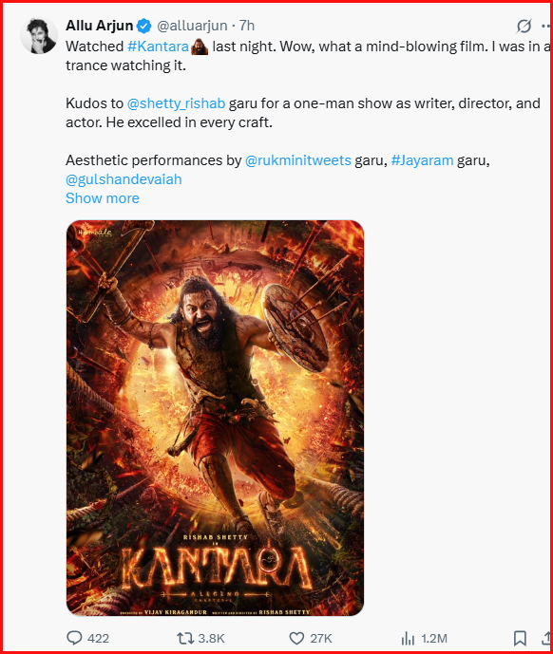Enlarge the Kantara movie poster image
Screen dimensions: 553x654
tap(215, 418)
